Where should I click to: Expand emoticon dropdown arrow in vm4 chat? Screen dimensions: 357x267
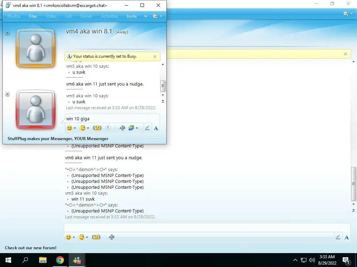tap(75, 128)
